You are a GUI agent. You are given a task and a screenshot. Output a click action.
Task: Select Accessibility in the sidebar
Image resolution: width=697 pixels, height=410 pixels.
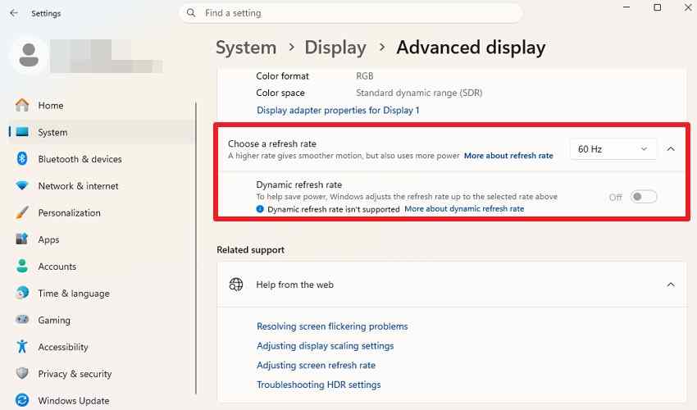(x=102, y=346)
